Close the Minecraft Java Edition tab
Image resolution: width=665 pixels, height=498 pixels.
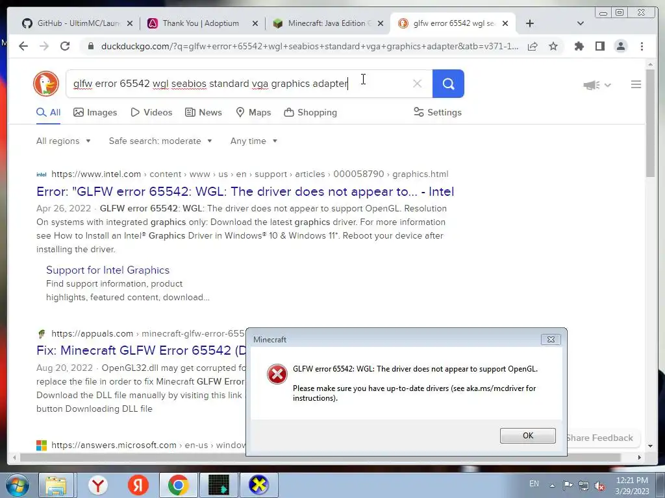381,24
